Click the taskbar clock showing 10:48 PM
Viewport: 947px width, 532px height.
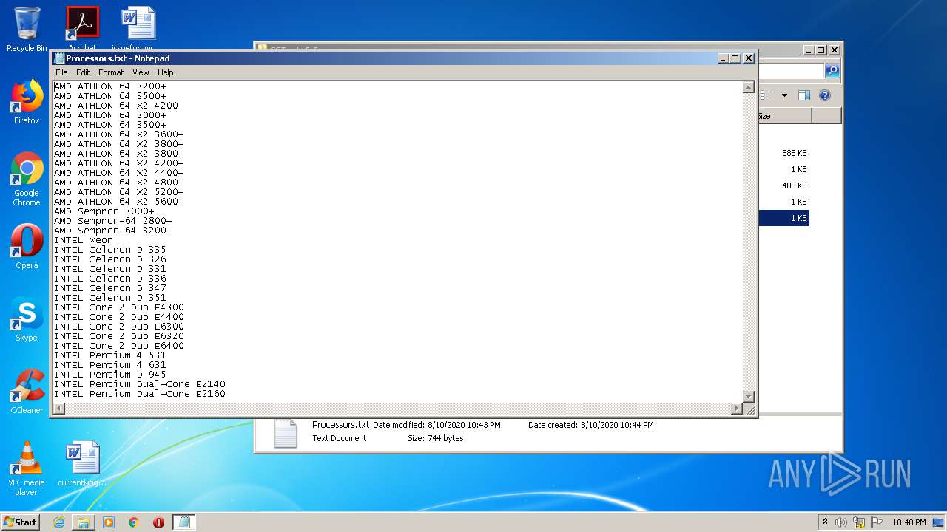909,522
